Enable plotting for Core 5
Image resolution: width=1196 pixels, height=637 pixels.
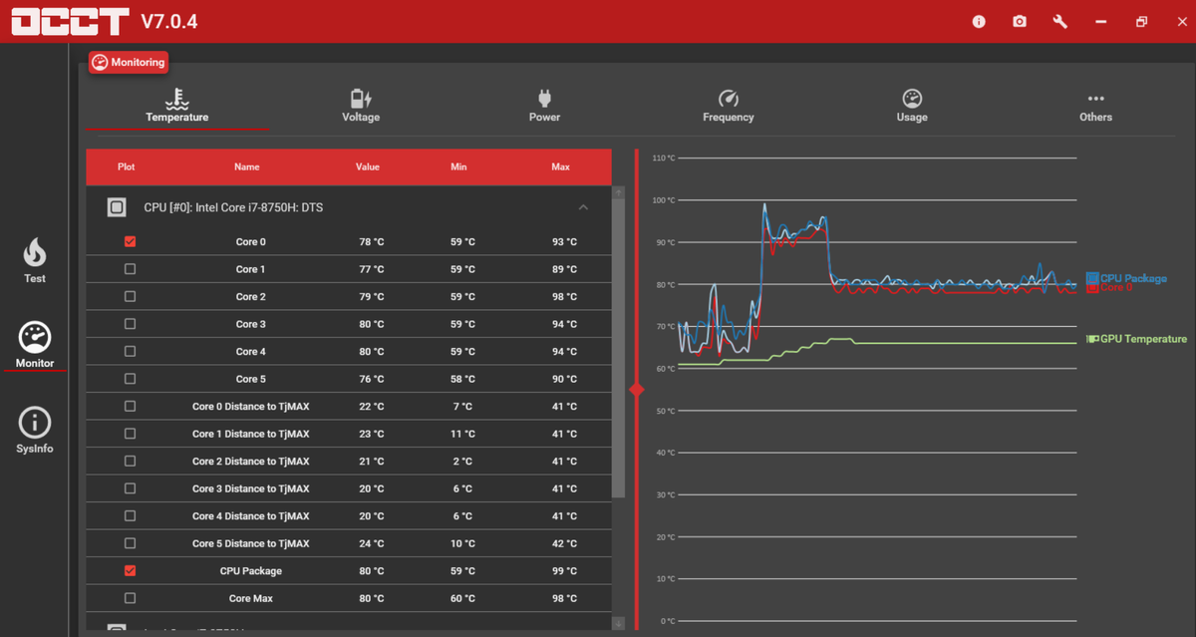pyautogui.click(x=130, y=379)
